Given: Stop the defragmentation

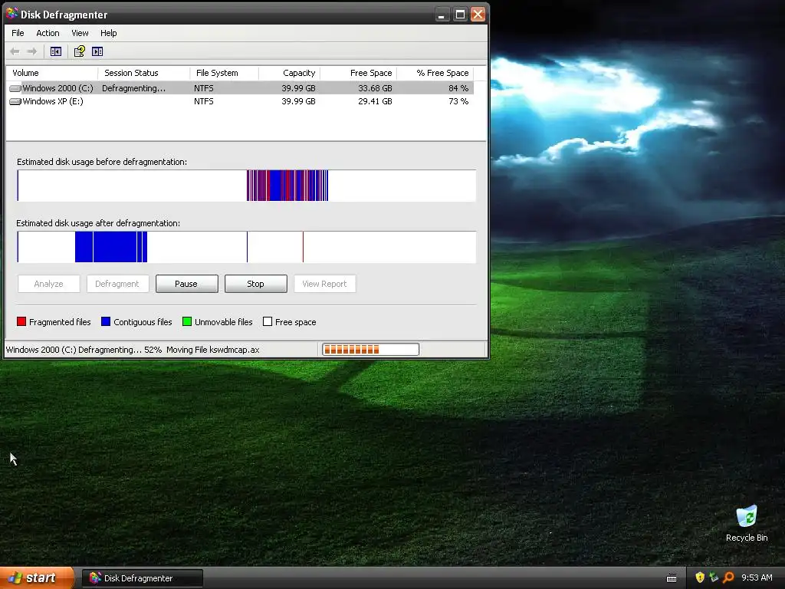Looking at the screenshot, I should click(x=256, y=284).
